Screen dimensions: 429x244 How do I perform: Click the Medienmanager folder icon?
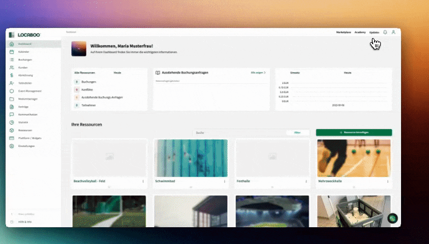[12, 99]
